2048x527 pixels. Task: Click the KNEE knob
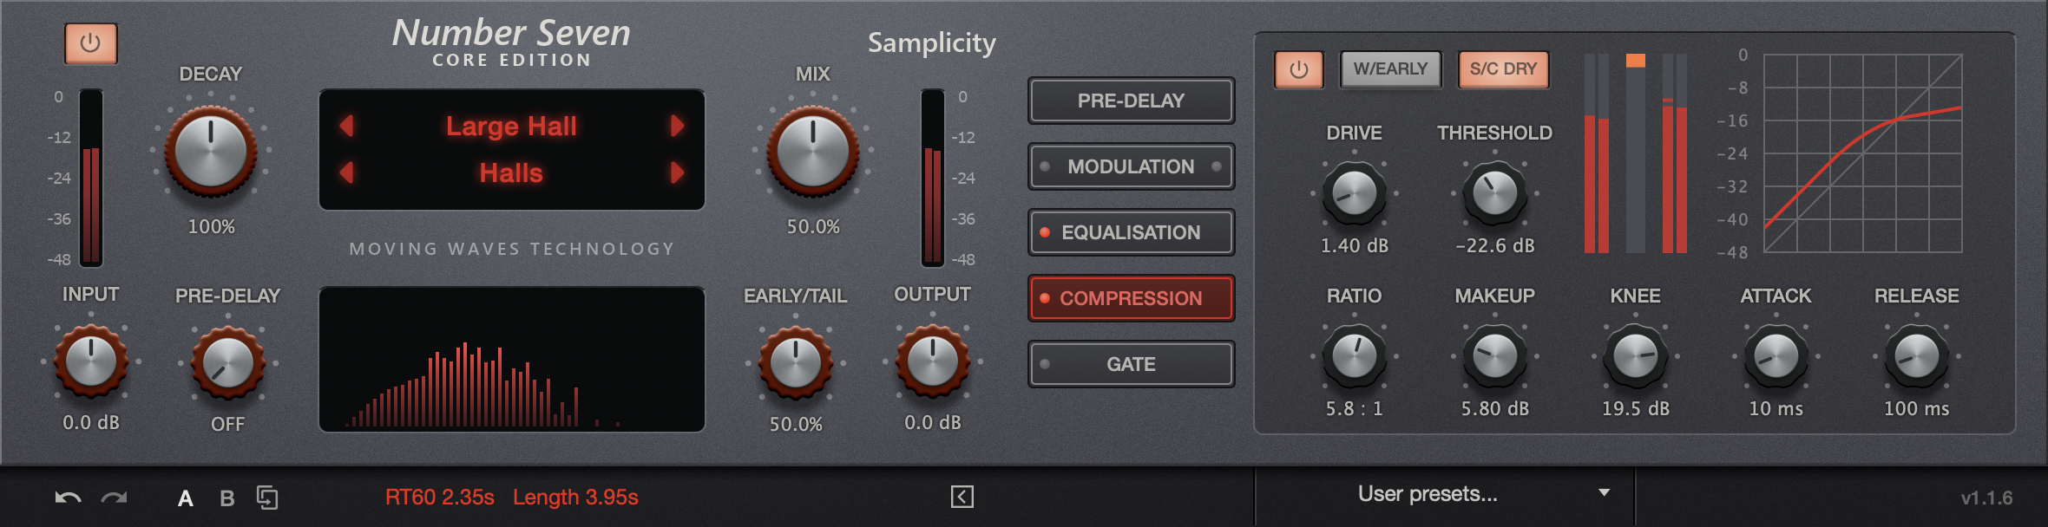pos(1635,356)
